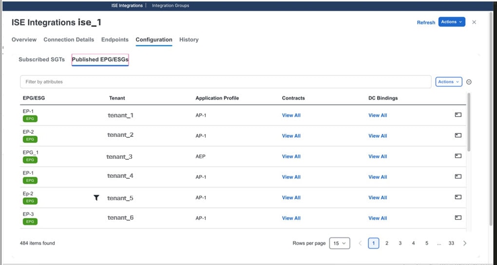View All contracts for tenant_1
497x265 pixels.
pos(291,115)
